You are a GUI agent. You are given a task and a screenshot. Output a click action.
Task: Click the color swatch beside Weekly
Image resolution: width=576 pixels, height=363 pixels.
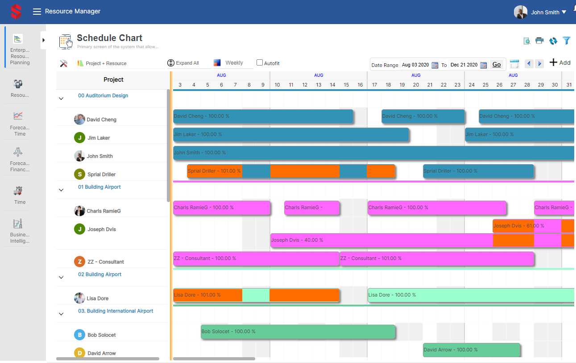click(x=217, y=63)
